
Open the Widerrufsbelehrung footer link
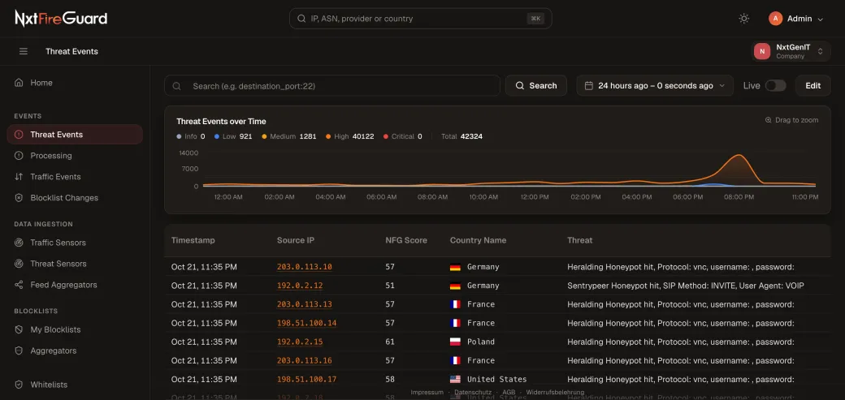[555, 393]
